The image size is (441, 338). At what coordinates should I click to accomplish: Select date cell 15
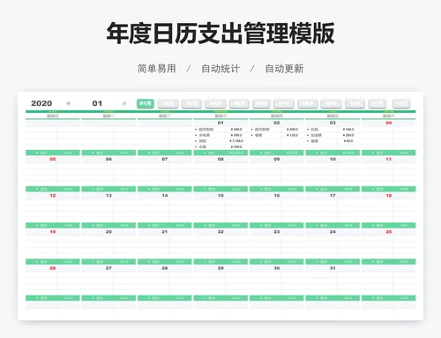[220, 196]
